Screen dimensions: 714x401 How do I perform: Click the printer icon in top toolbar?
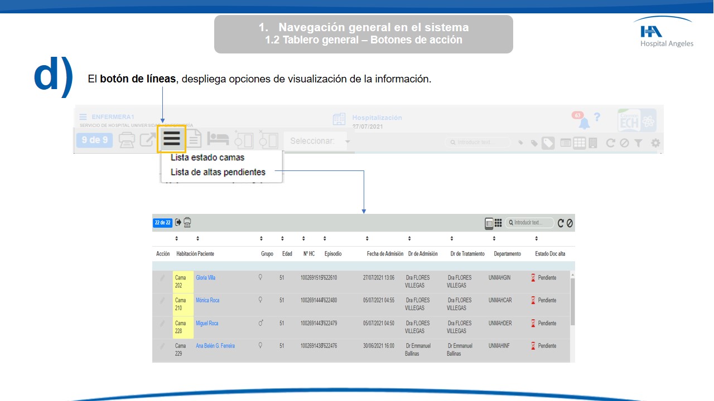point(127,140)
